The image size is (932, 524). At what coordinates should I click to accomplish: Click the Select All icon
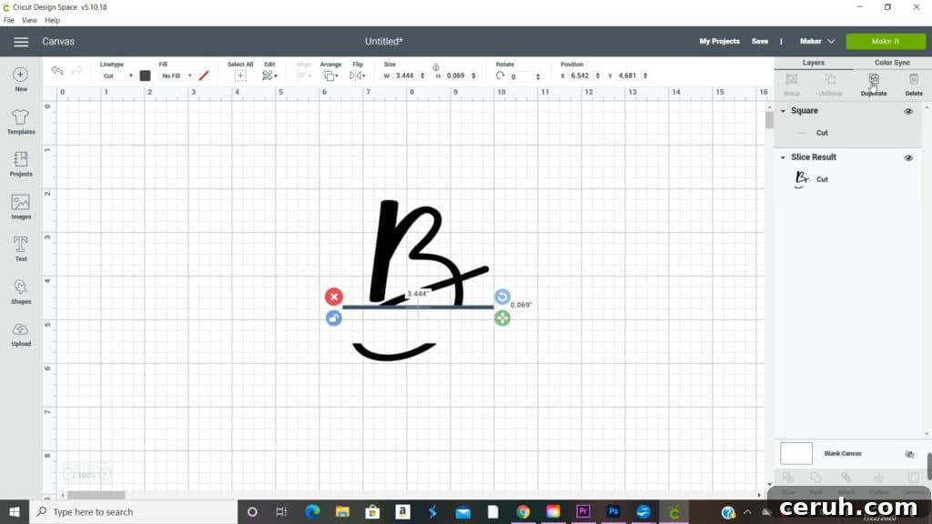(240, 76)
